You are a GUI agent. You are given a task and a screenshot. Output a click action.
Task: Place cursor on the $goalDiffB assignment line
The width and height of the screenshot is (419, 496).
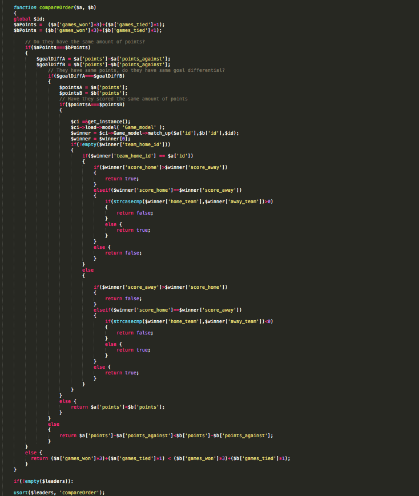103,64
